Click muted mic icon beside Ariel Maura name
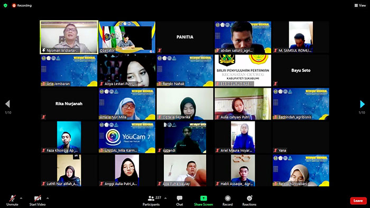This screenshot has width=370, height=208. point(217,150)
